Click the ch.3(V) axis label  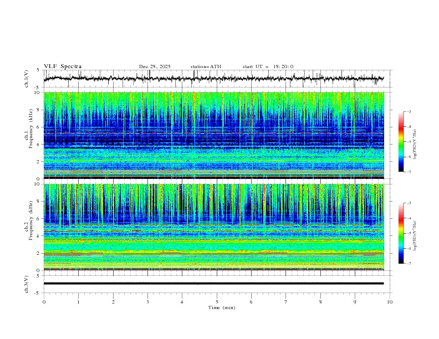[27, 283]
